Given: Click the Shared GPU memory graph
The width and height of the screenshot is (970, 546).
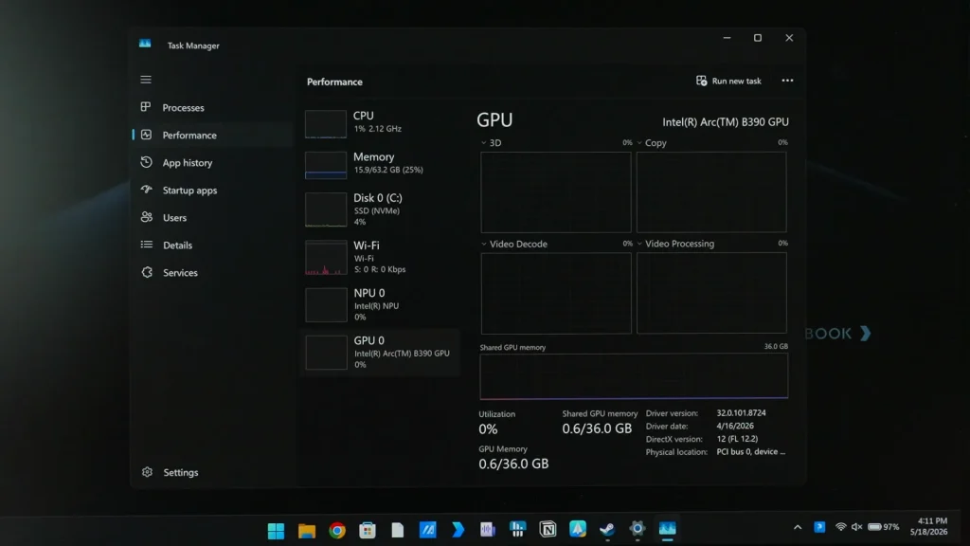Looking at the screenshot, I should pos(634,376).
